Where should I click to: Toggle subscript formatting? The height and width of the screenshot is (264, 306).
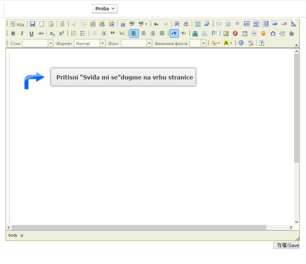pos(52,33)
